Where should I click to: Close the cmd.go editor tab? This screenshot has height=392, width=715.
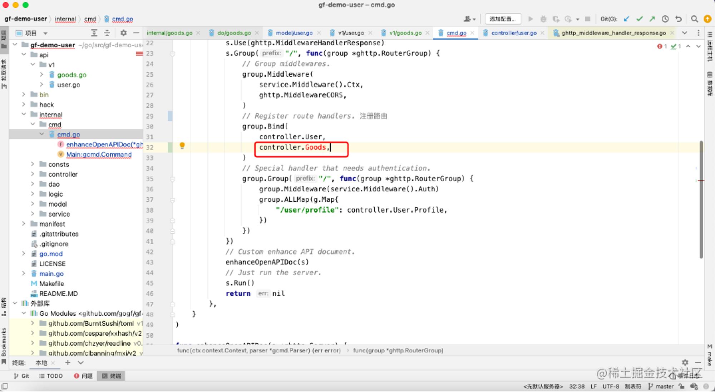pos(472,33)
